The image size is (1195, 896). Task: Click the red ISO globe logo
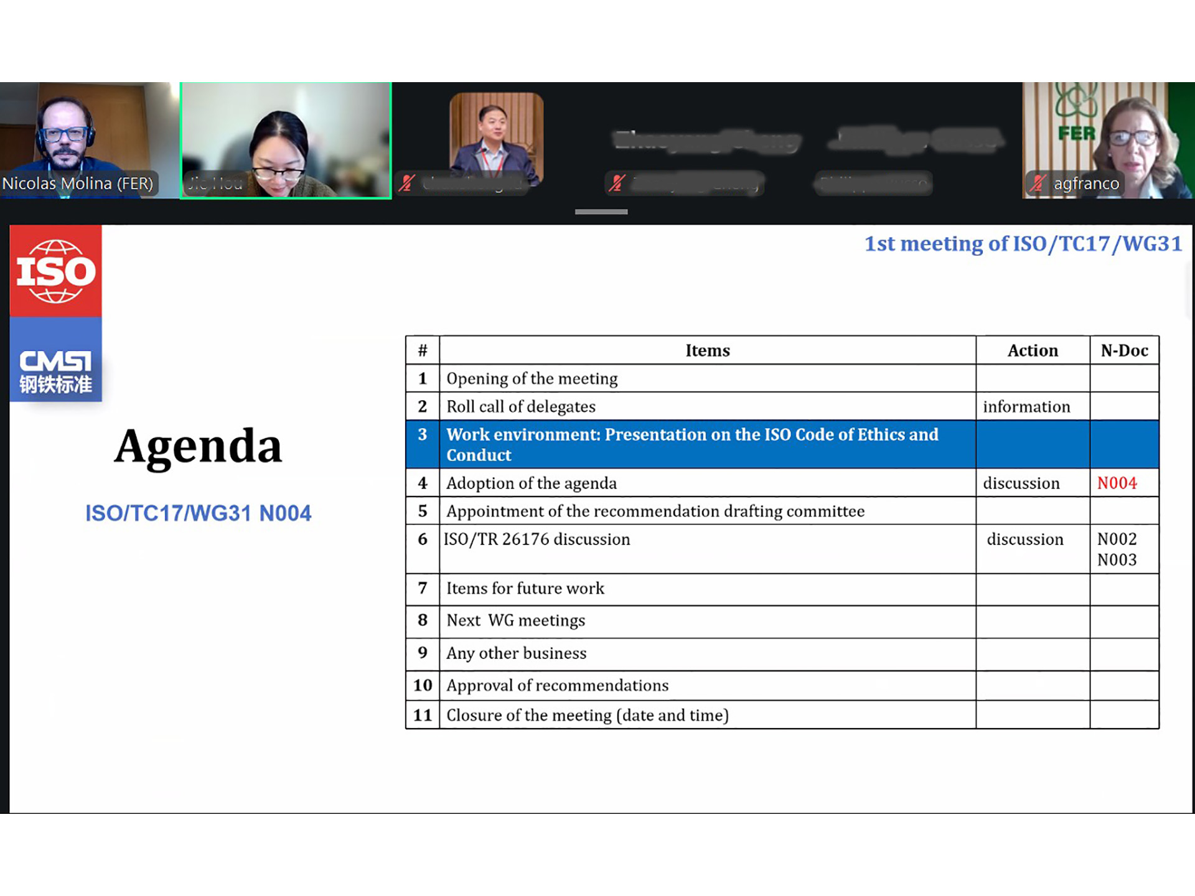55,271
